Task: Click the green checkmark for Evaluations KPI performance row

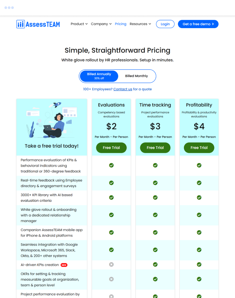Action: coord(111,165)
